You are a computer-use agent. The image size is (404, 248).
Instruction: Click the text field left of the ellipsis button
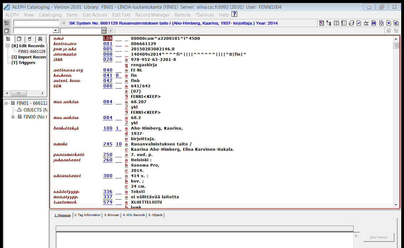81,30
